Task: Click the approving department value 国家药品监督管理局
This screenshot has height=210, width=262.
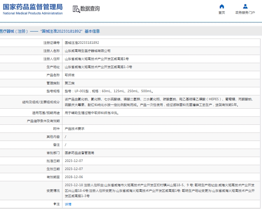Action: (79, 153)
